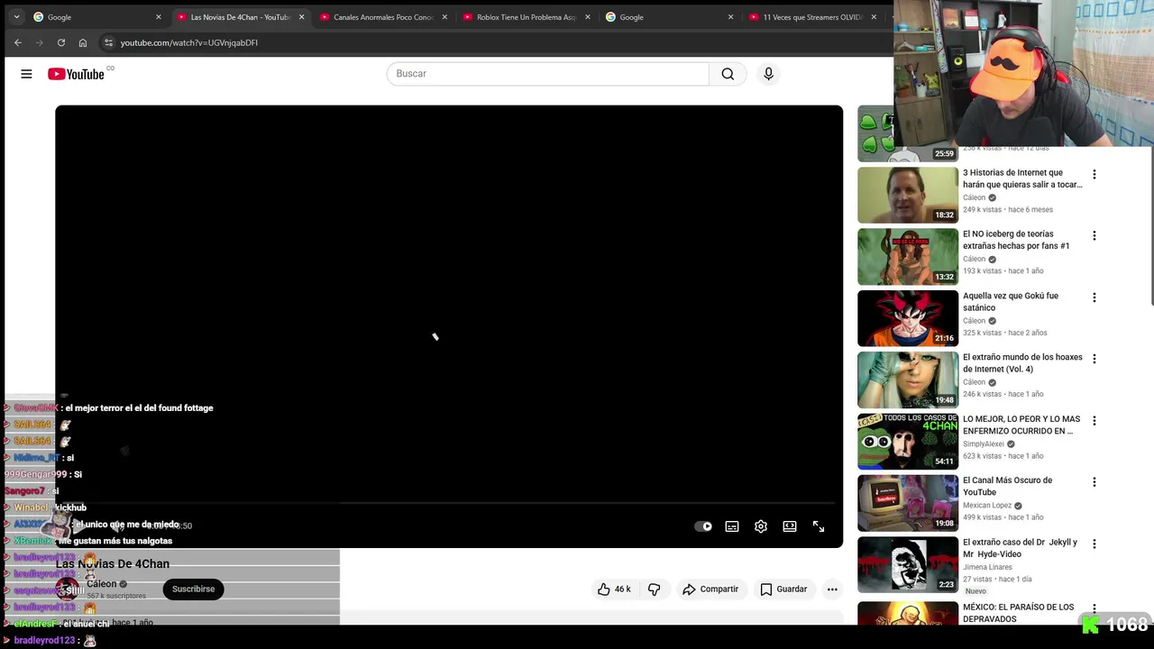The height and width of the screenshot is (649, 1154).
Task: Visit Jimena Linares channel name
Action: 987,567
